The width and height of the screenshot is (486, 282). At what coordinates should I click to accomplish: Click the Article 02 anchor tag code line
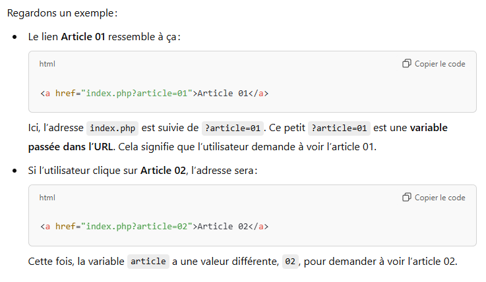coord(154,227)
